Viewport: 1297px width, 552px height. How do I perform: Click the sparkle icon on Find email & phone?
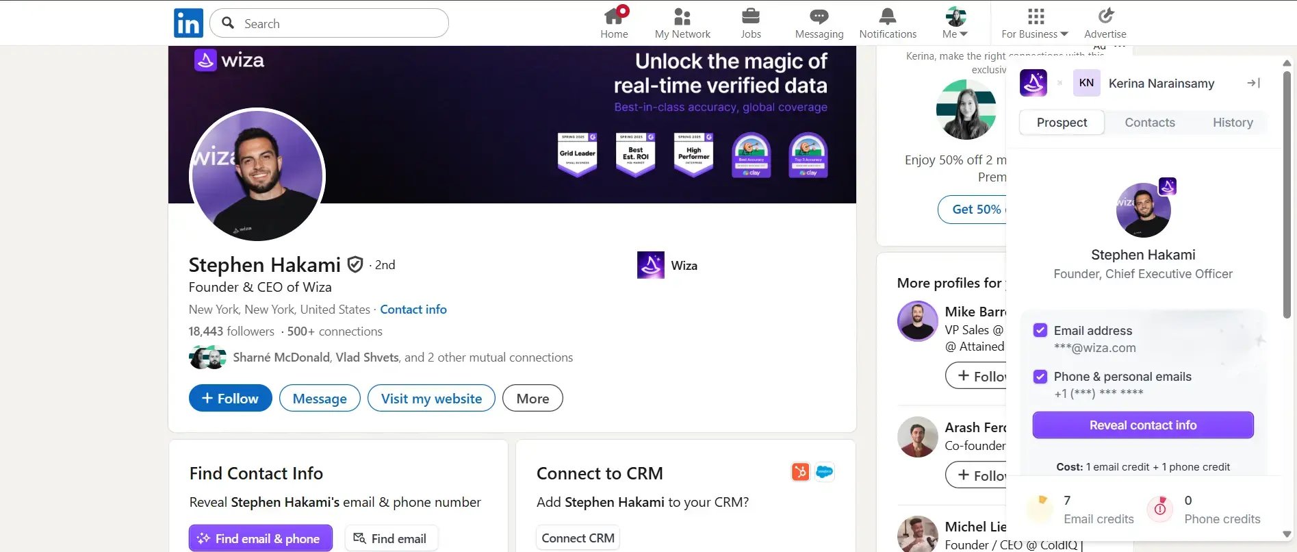point(203,538)
